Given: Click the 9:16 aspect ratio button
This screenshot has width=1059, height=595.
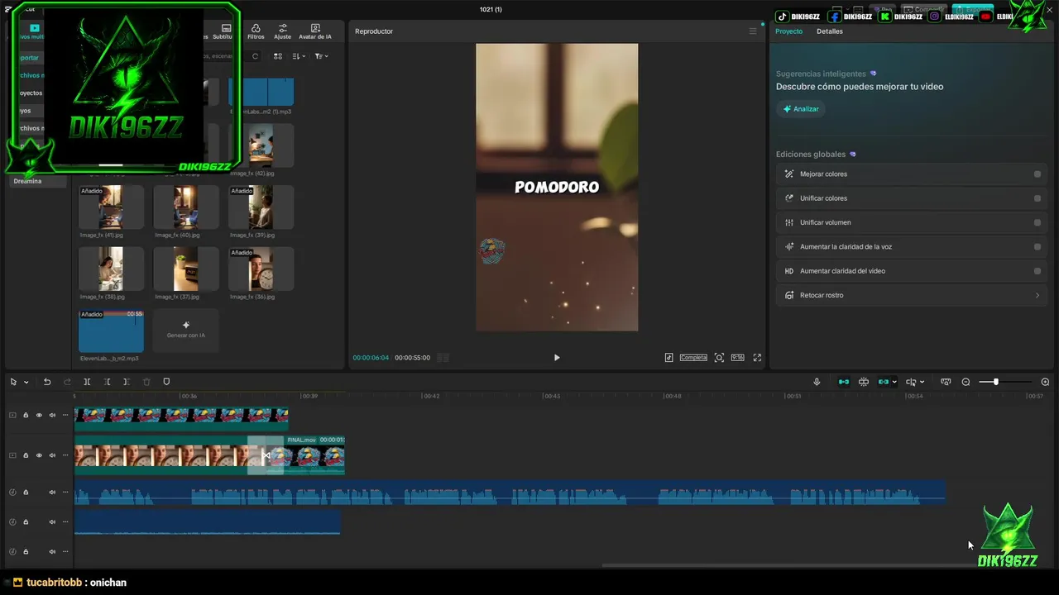Looking at the screenshot, I should click(737, 358).
